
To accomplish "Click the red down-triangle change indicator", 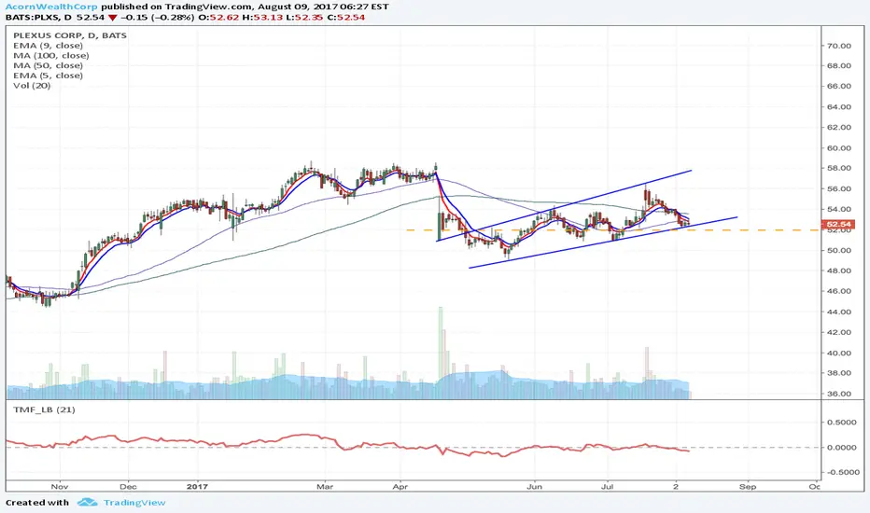I will [113, 18].
